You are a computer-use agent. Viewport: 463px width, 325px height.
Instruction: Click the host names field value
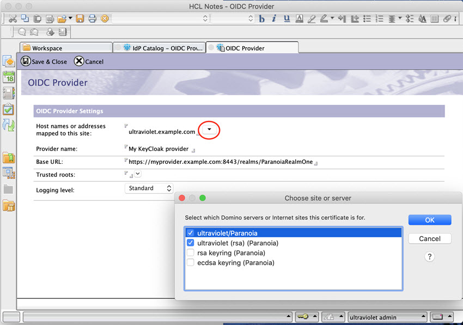click(162, 132)
